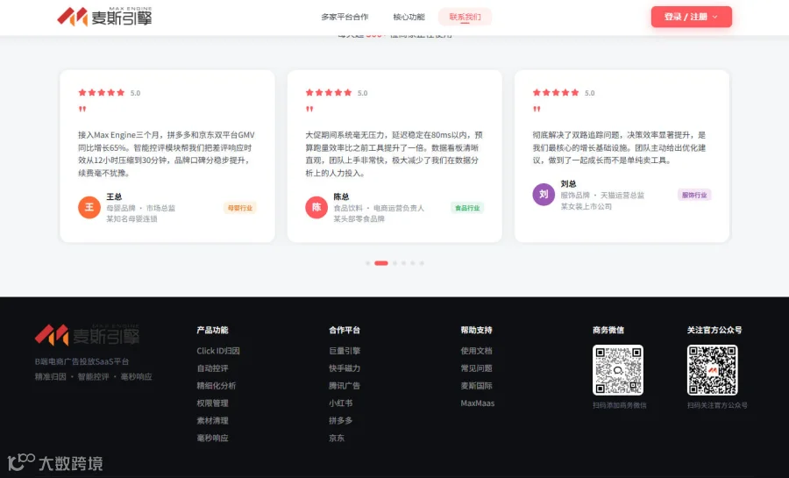Go to the fifth carousel slide dot
The image size is (789, 478).
pos(413,263)
